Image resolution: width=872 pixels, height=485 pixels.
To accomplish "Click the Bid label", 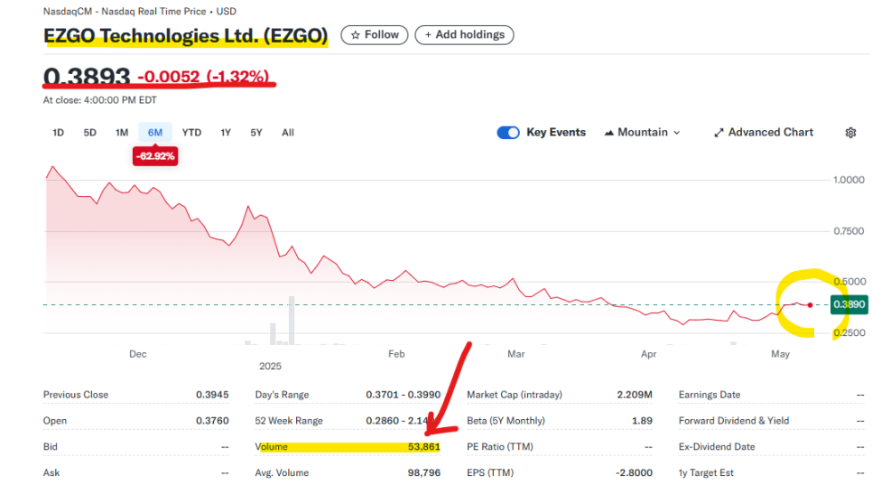I will pyautogui.click(x=50, y=447).
